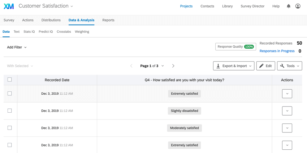Click the XM logo icon
Viewport: 307px width, 153px height.
click(x=9, y=6)
